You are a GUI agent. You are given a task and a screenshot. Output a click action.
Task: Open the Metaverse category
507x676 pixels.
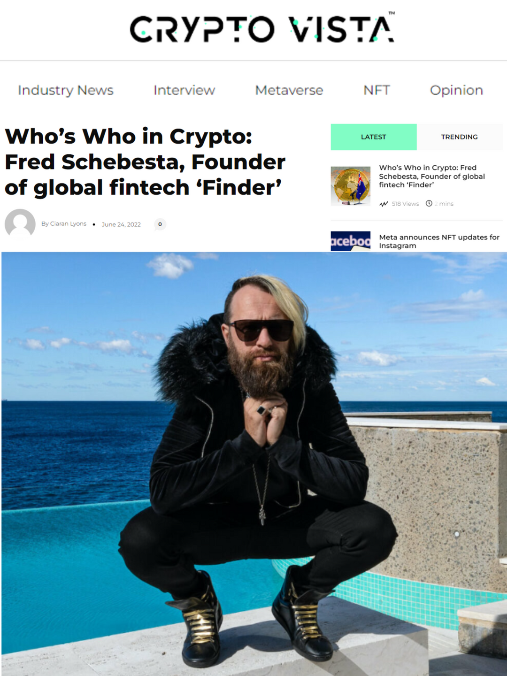pyautogui.click(x=289, y=90)
